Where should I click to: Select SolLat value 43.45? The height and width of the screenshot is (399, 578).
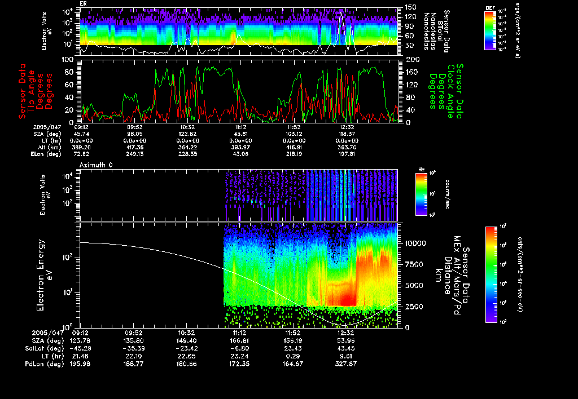point(345,348)
